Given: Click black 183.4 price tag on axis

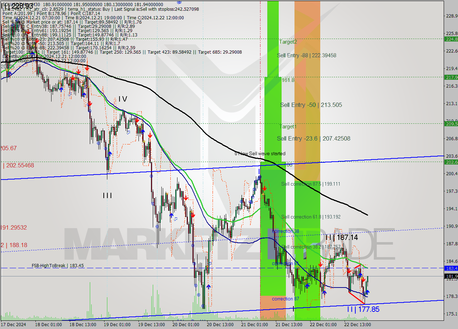Looking at the screenshot, I should tap(451, 268).
